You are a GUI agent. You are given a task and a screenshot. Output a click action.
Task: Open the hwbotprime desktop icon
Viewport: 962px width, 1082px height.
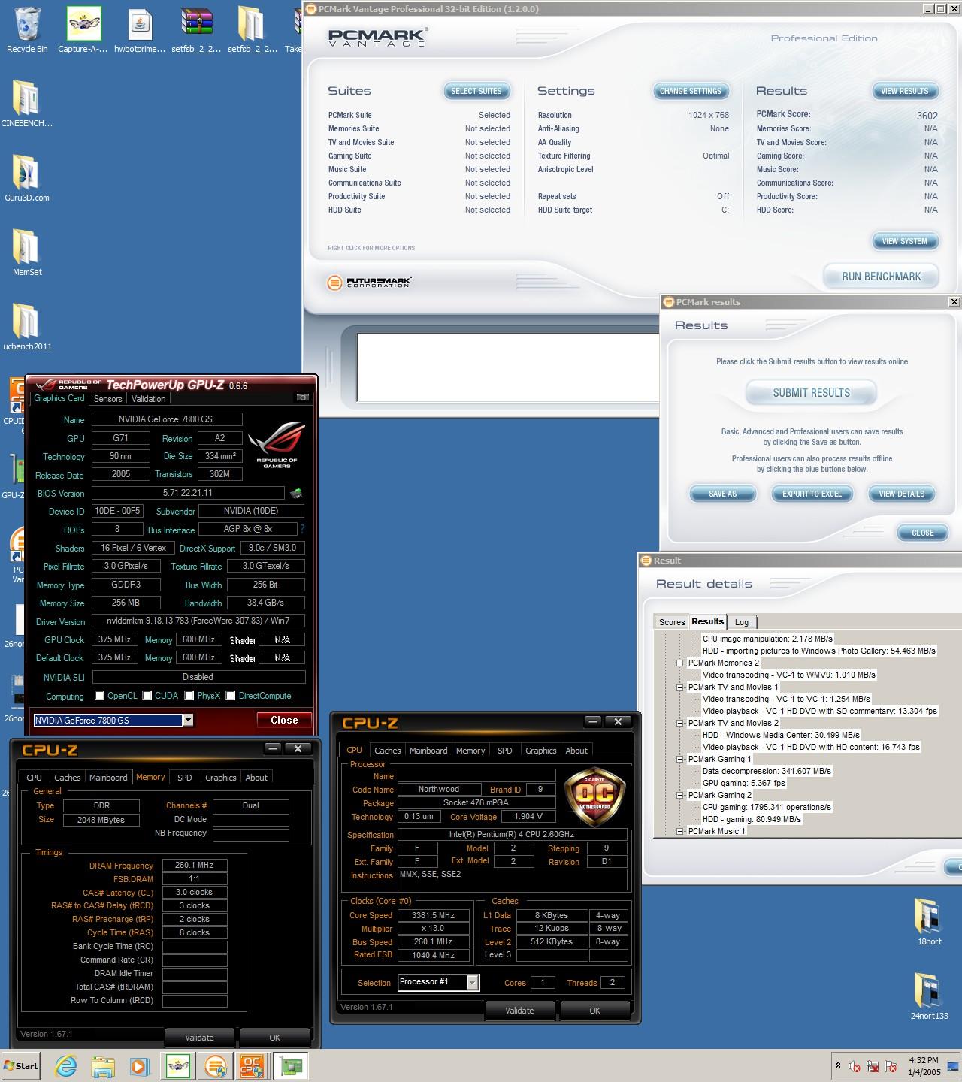pyautogui.click(x=140, y=30)
